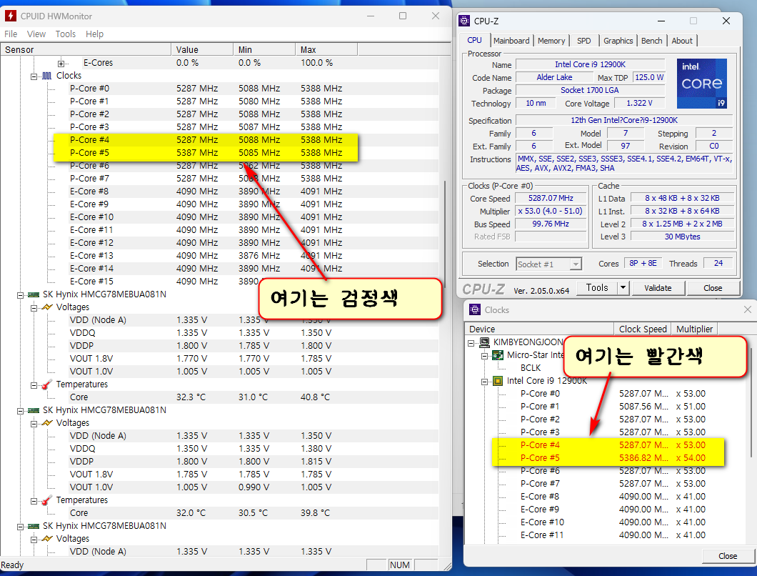The height and width of the screenshot is (576, 757).
Task: Click the second SK Hynix memory module icon
Action: click(34, 410)
